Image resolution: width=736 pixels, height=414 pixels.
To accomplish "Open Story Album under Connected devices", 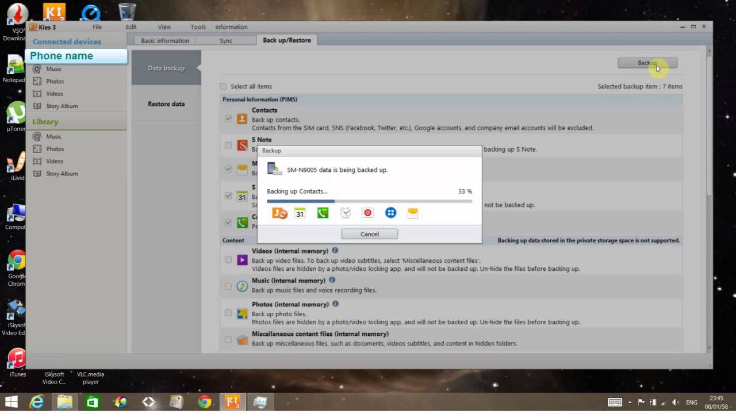I will point(62,106).
